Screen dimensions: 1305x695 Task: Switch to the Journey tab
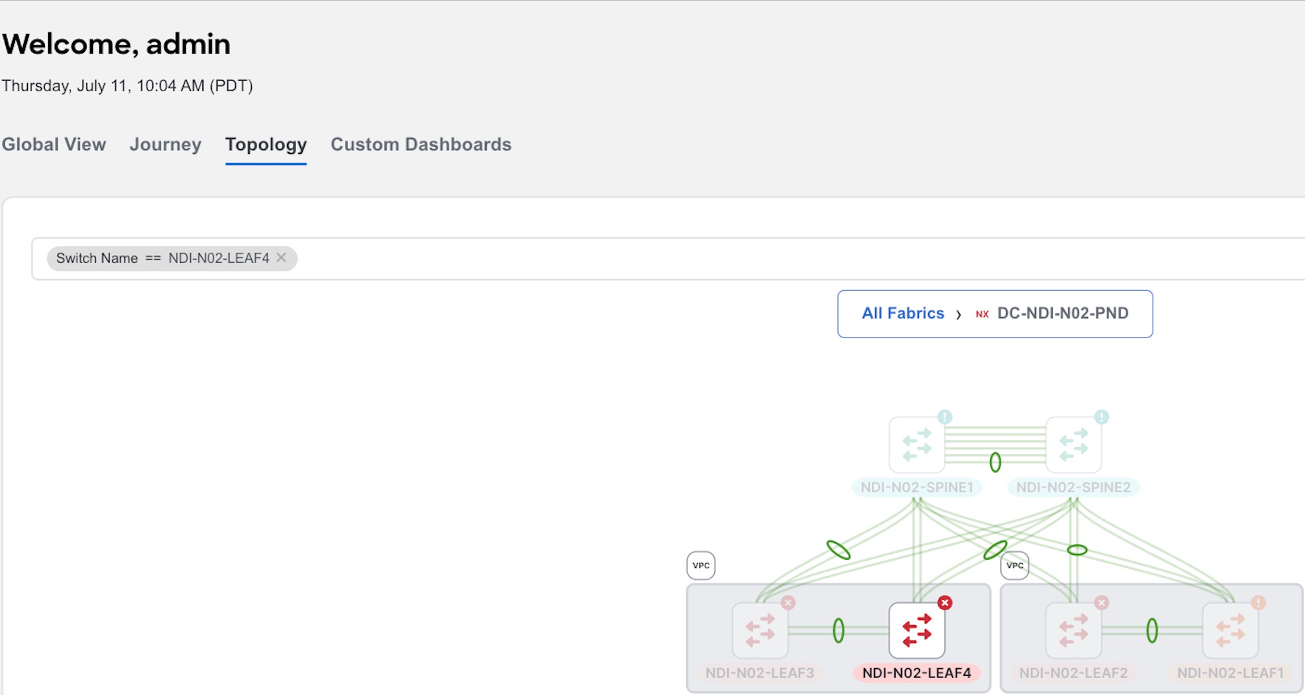coord(165,144)
